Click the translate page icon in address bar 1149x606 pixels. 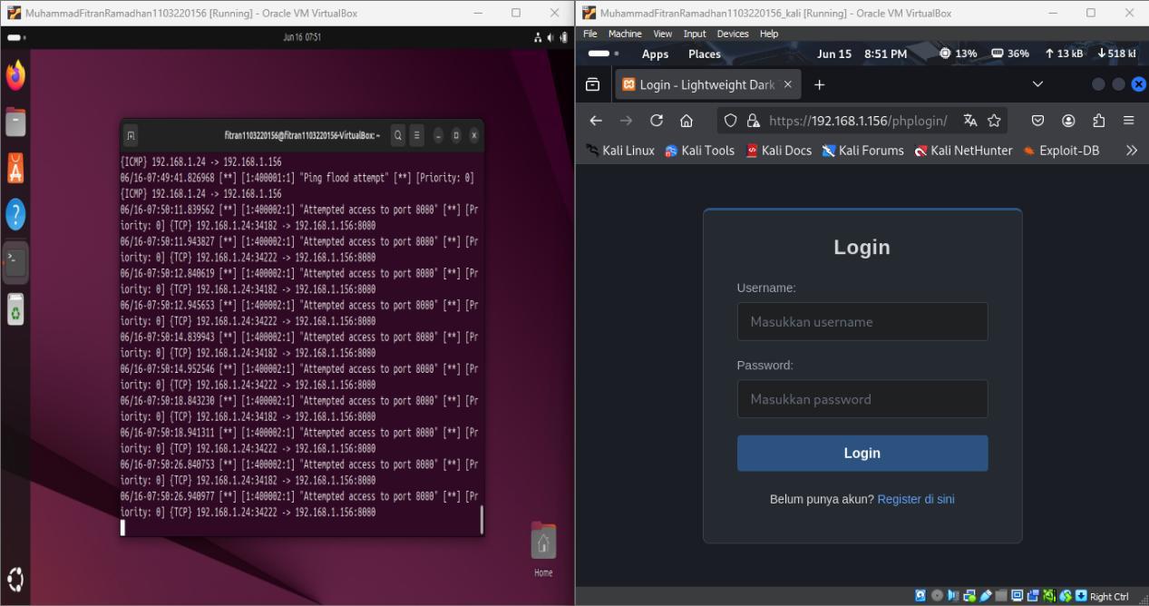pos(969,121)
